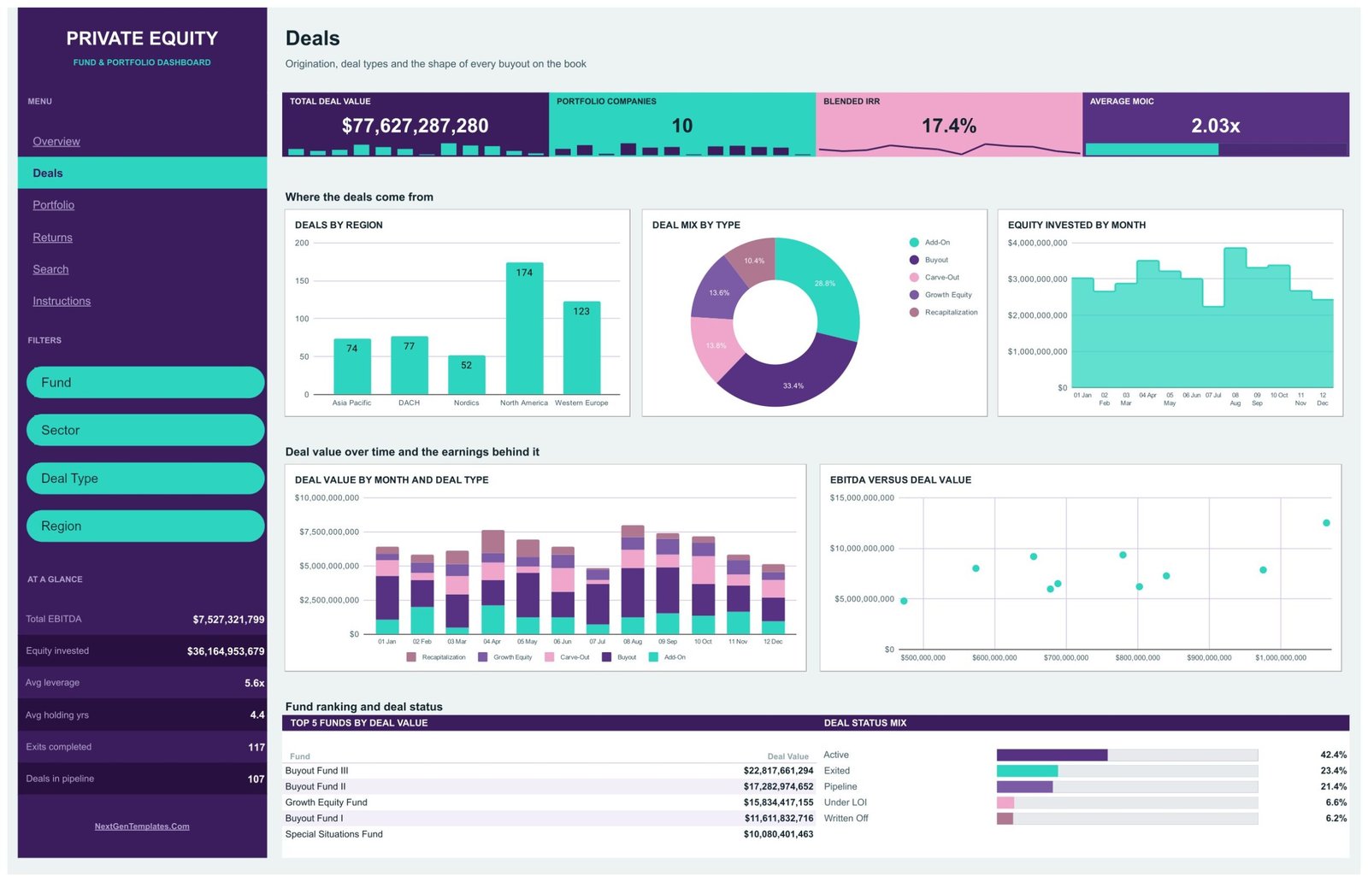Viewport: 1368px width, 882px height.
Task: Click the 08 Aug stacked bar
Action: pos(633,579)
